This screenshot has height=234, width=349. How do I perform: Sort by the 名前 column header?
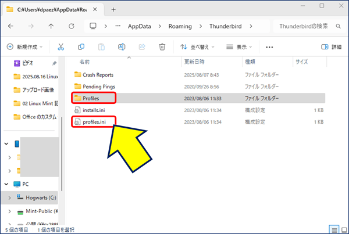pyautogui.click(x=84, y=62)
